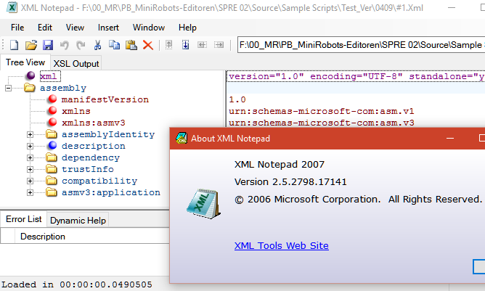485x291 pixels.
Task: Click folder icon beside trustInfo
Action: [x=52, y=169]
